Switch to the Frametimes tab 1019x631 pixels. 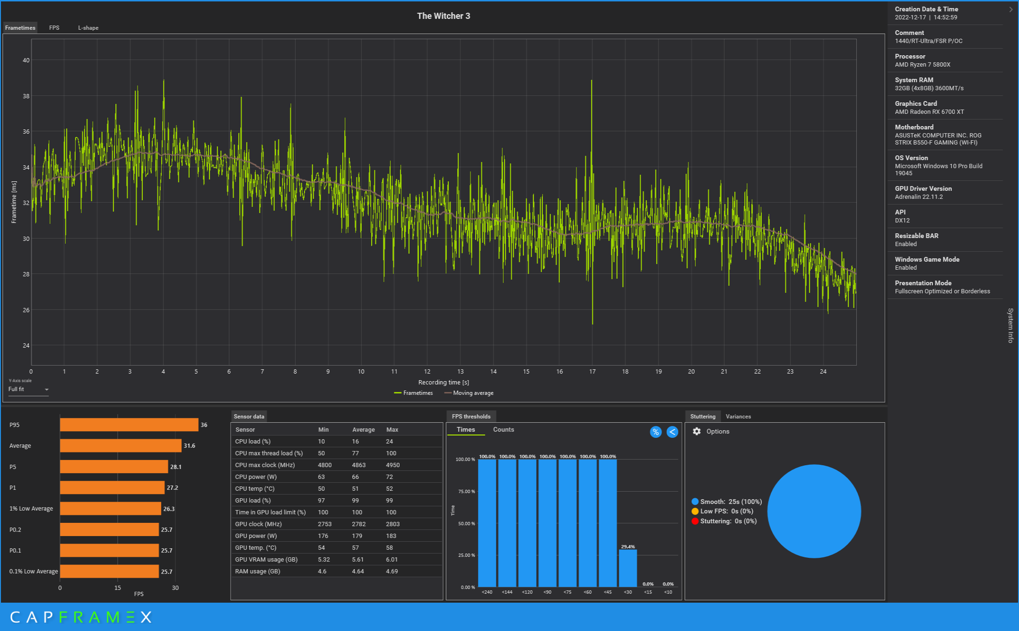point(20,28)
